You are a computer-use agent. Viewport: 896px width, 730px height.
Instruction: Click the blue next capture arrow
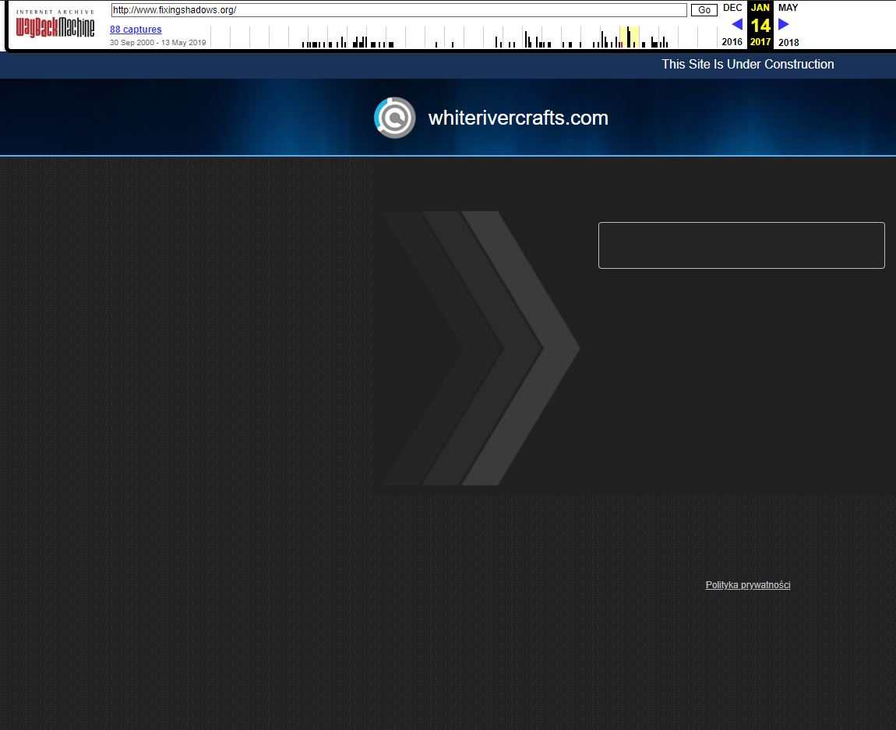coord(784,24)
